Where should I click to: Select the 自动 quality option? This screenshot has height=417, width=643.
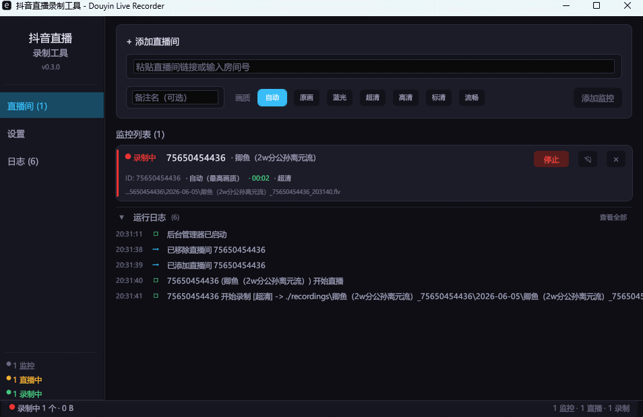click(272, 98)
